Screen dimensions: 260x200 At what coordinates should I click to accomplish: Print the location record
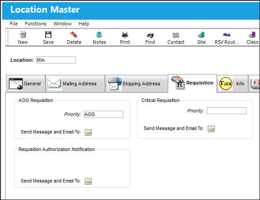pyautogui.click(x=125, y=38)
